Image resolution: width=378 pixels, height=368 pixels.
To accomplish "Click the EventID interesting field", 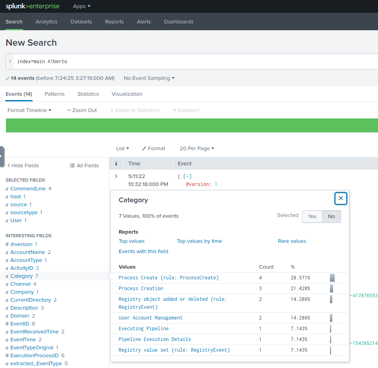I will tap(20, 324).
